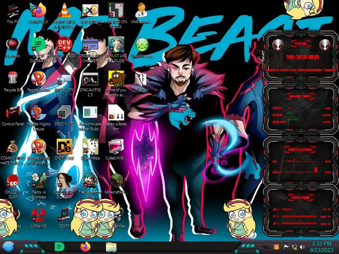Open the FLASH ! desktop shortcut

point(142,82)
